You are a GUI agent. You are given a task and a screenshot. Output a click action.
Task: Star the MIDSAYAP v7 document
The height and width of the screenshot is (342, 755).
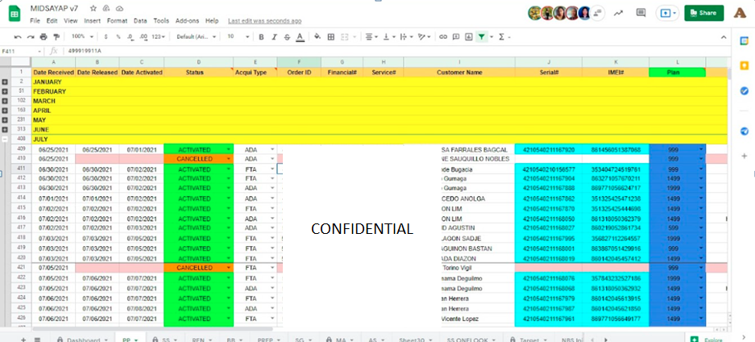pos(93,8)
